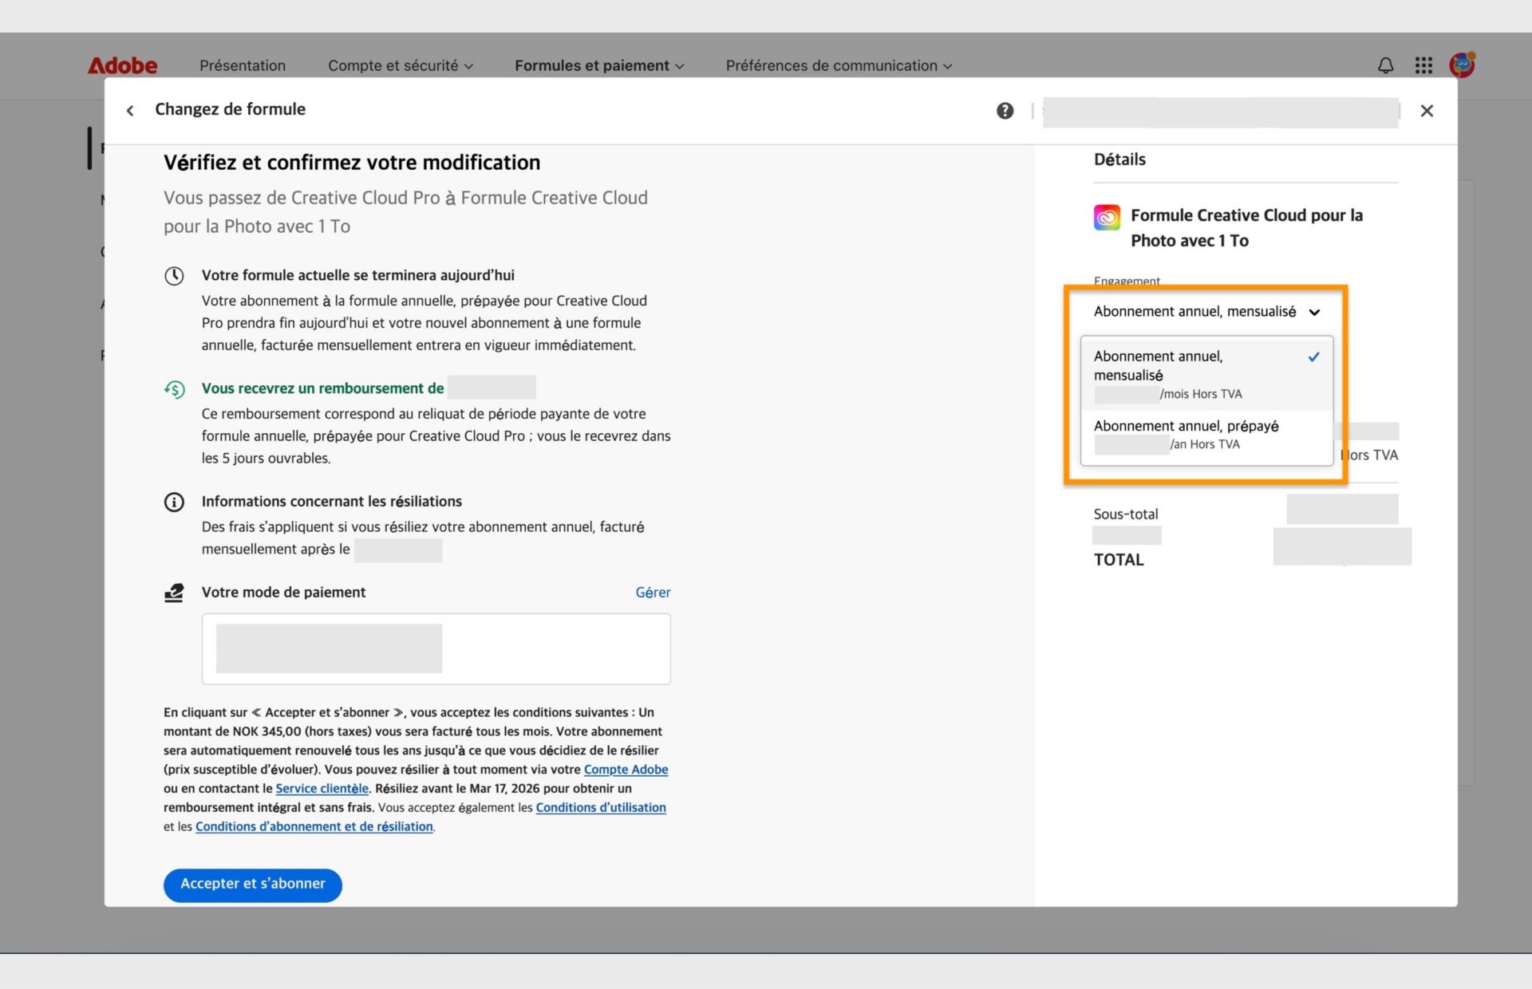
Task: Select Abonnement annuel, prépayé option
Action: [1187, 426]
